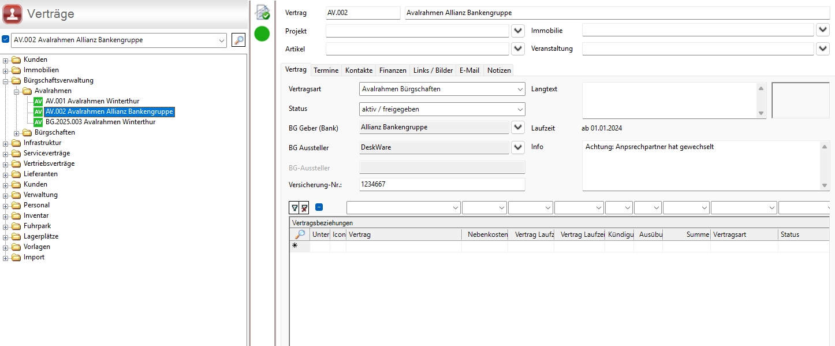
Task: Expand the Import tree node
Action: point(6,257)
